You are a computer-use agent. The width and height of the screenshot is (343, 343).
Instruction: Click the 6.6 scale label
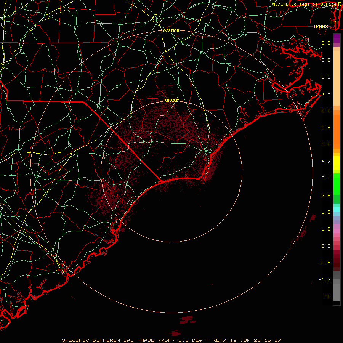pos(326,111)
